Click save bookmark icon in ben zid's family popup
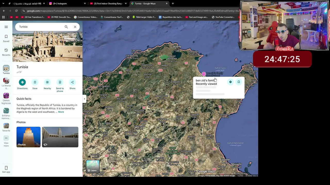This screenshot has height=185, width=330. (x=239, y=82)
